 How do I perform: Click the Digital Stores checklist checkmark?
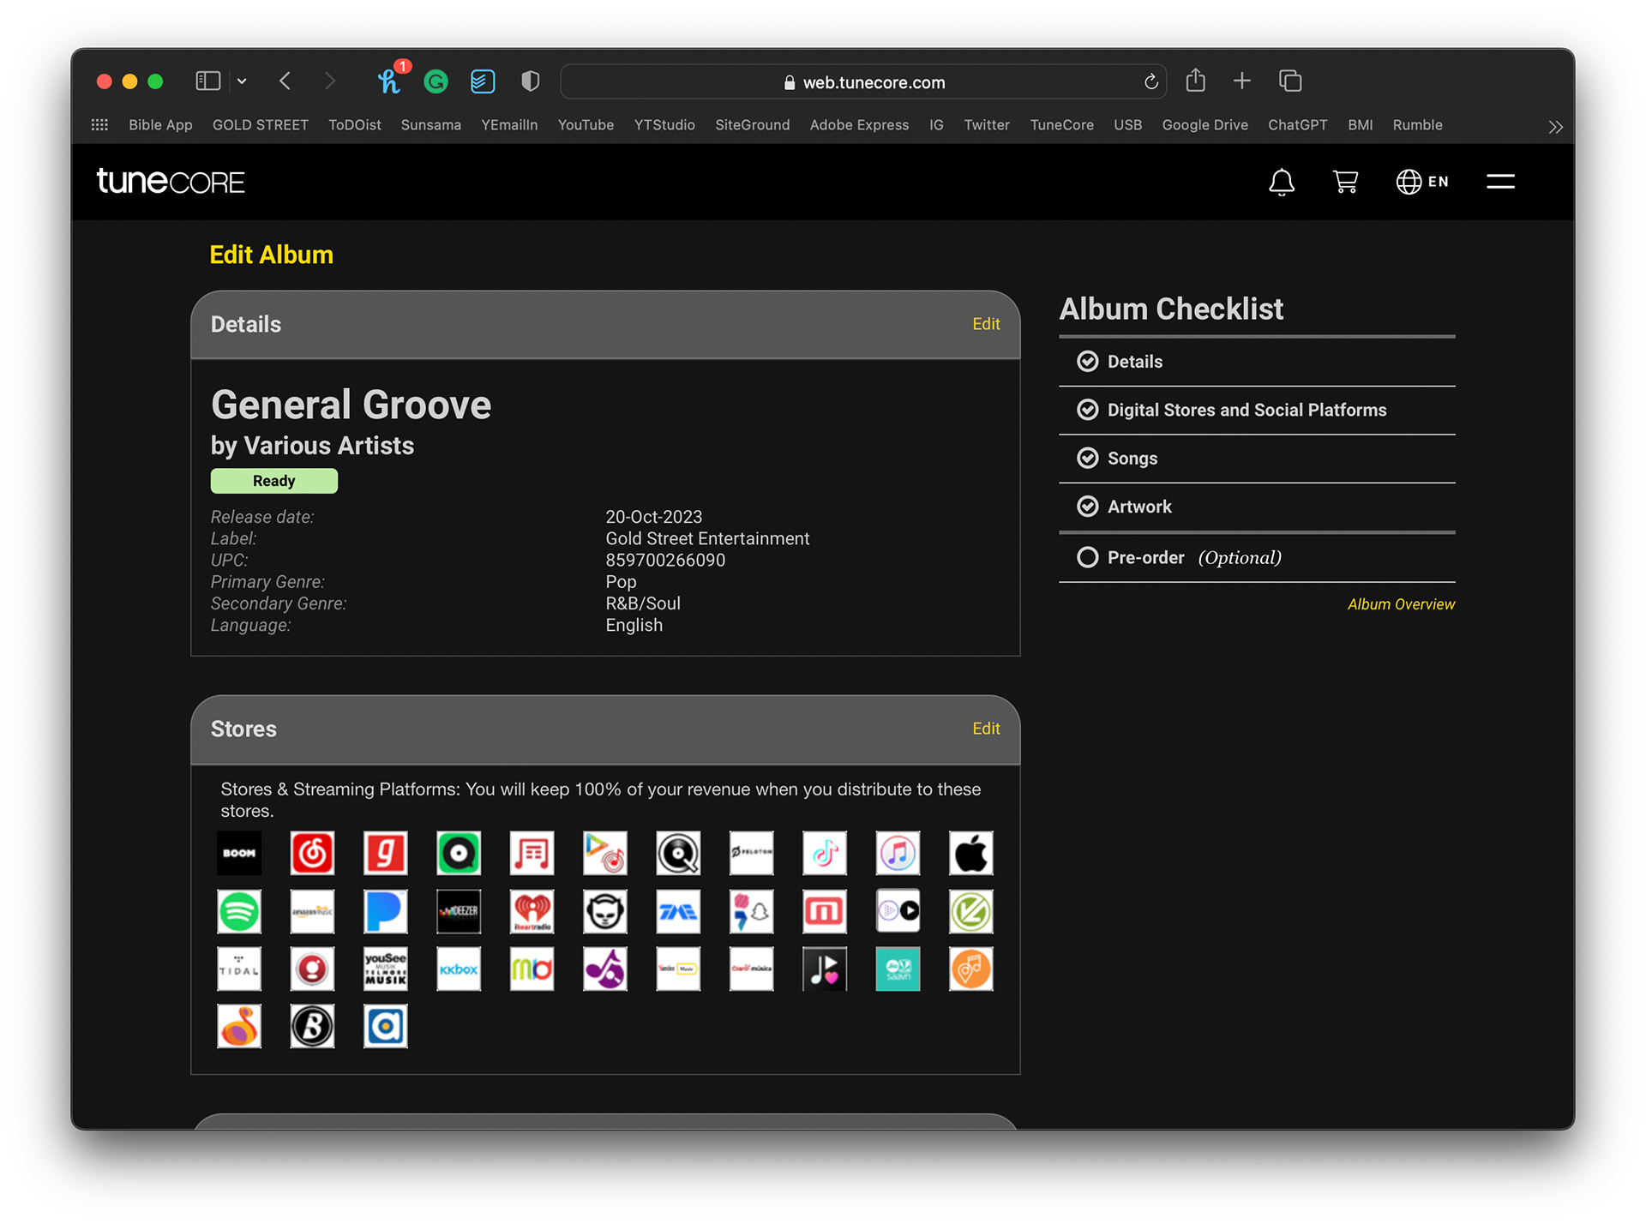1087,410
